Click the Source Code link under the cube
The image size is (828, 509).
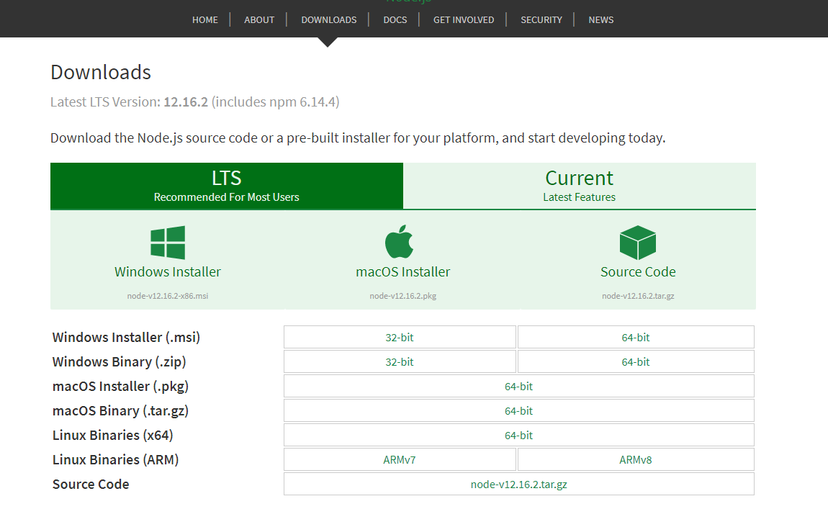pyautogui.click(x=638, y=271)
